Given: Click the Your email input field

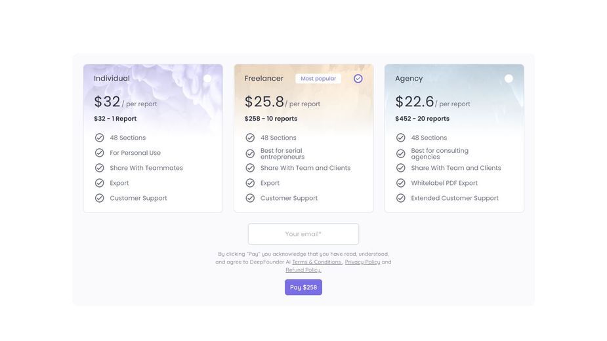Looking at the screenshot, I should pyautogui.click(x=303, y=234).
